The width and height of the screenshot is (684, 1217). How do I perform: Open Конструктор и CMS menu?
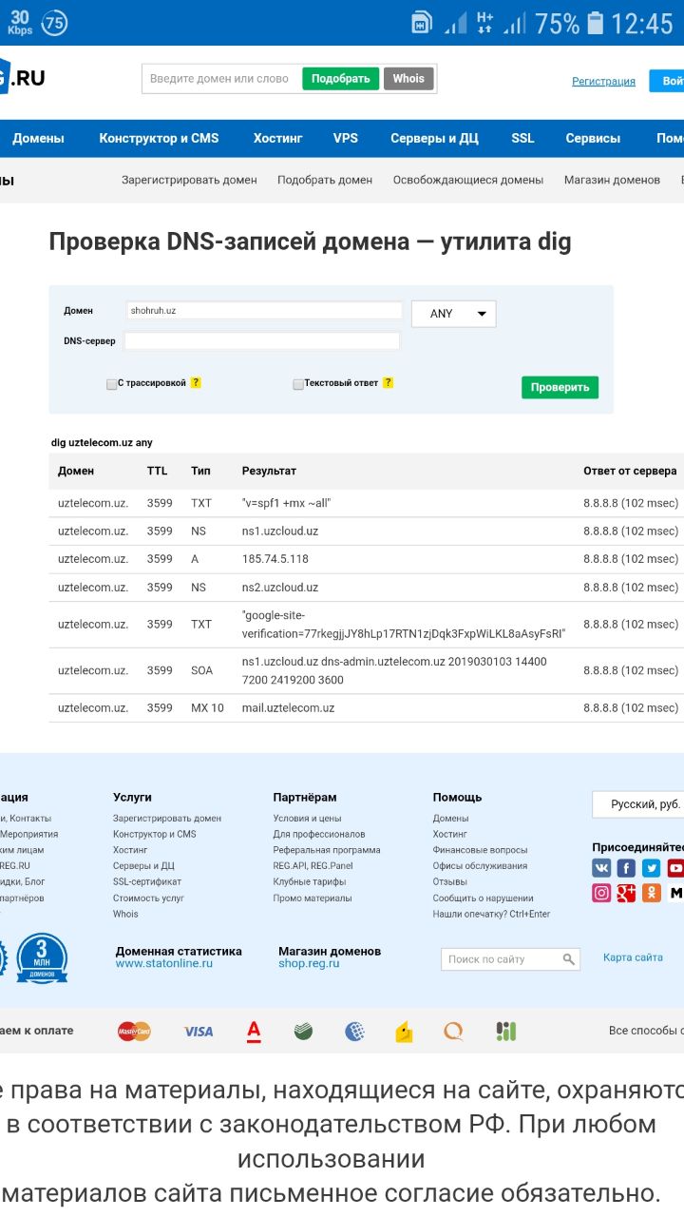[159, 138]
